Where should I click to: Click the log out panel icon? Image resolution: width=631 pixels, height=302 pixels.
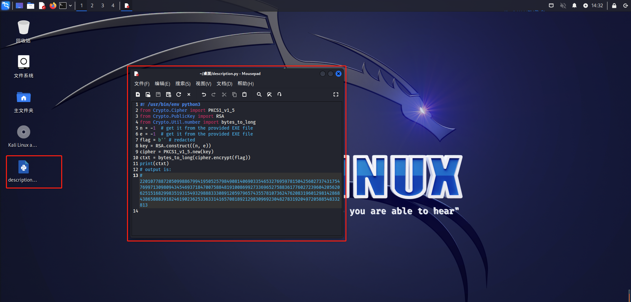[x=625, y=6]
